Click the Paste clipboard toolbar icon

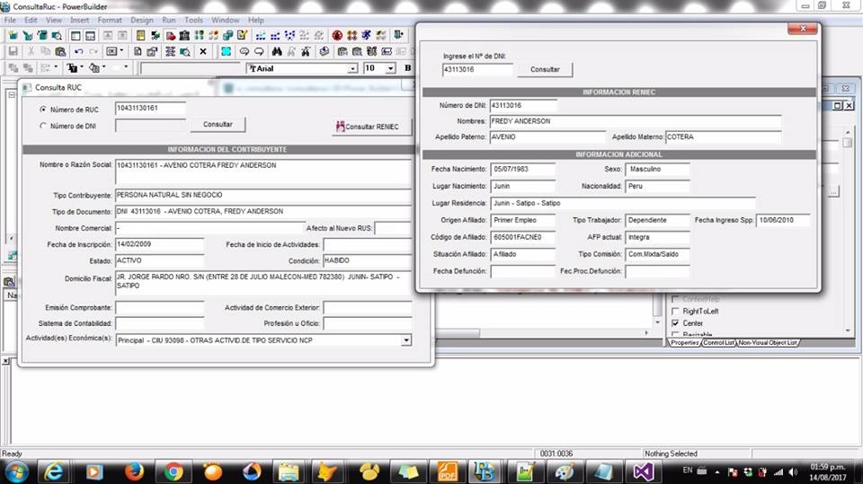[60, 51]
